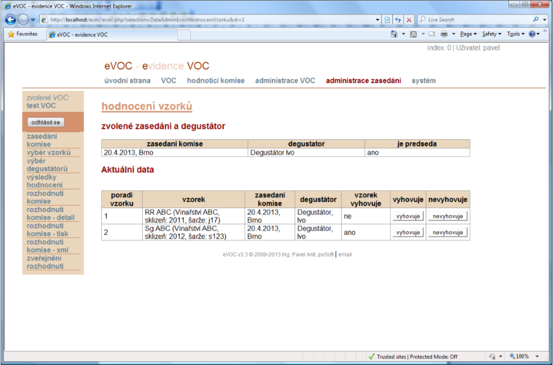Click the red Stop loading icon

(409, 20)
